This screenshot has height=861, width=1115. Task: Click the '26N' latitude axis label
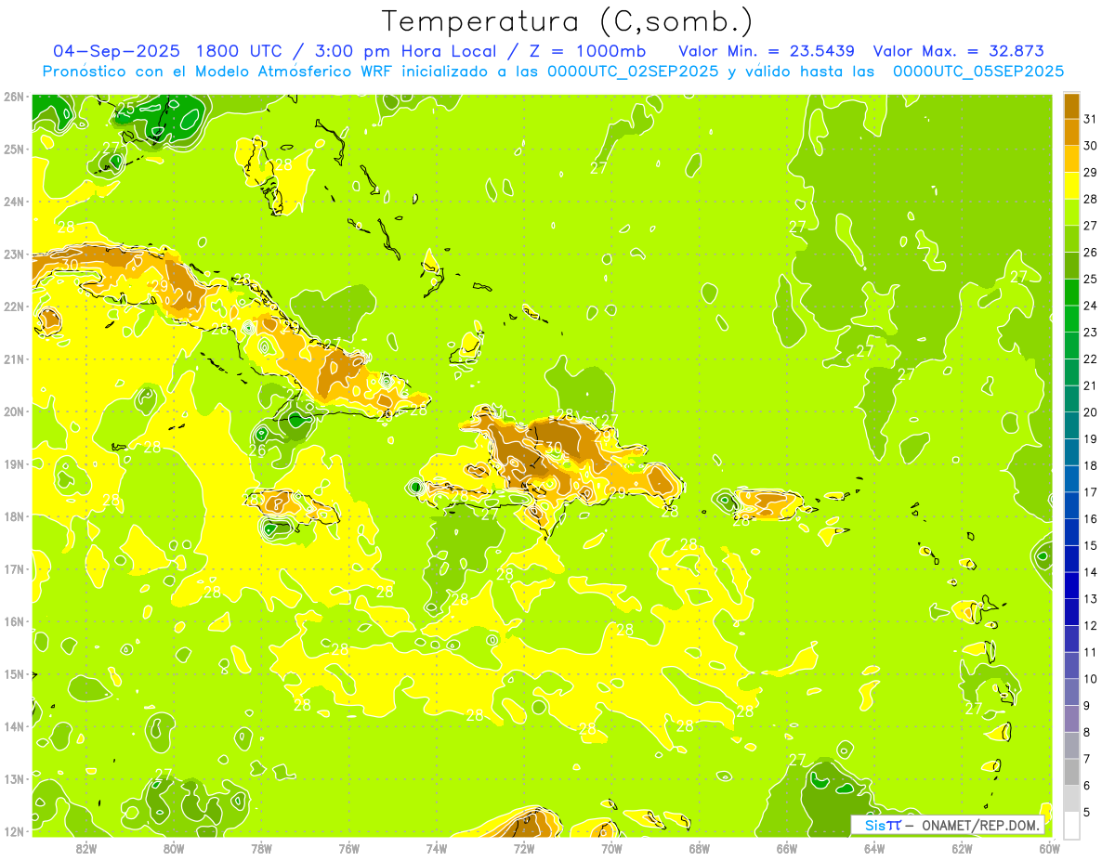14,97
